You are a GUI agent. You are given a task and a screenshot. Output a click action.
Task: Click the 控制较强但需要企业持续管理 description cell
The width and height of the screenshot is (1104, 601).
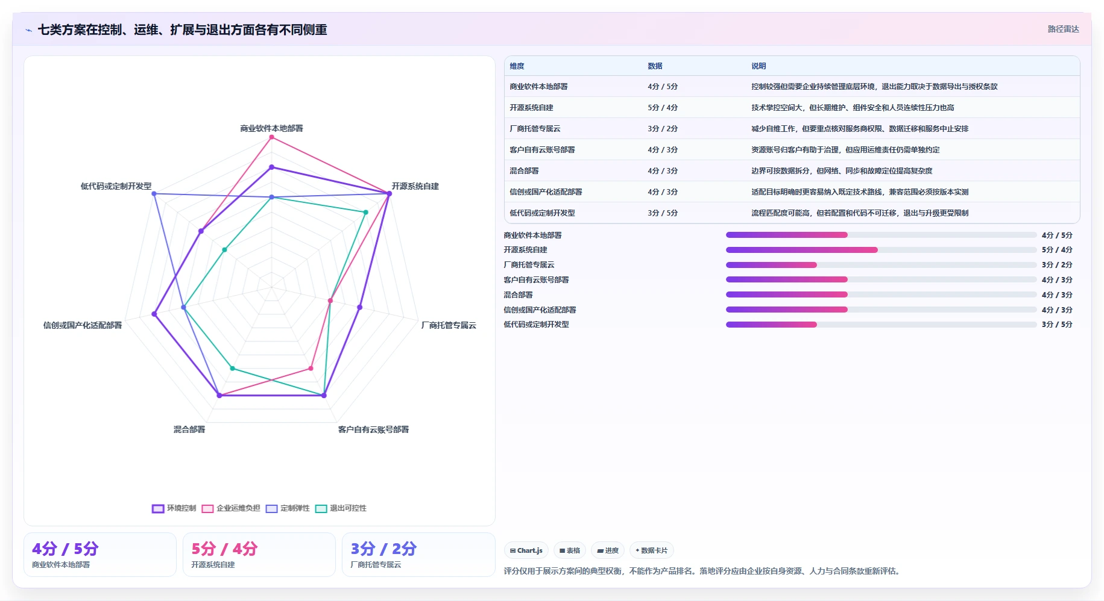874,87
